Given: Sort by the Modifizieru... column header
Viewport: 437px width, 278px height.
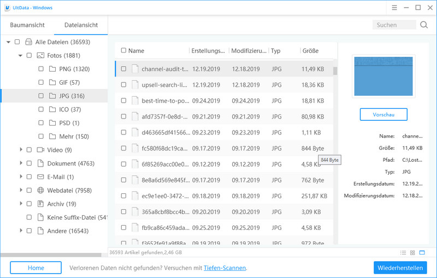Looking at the screenshot, I should coord(249,51).
